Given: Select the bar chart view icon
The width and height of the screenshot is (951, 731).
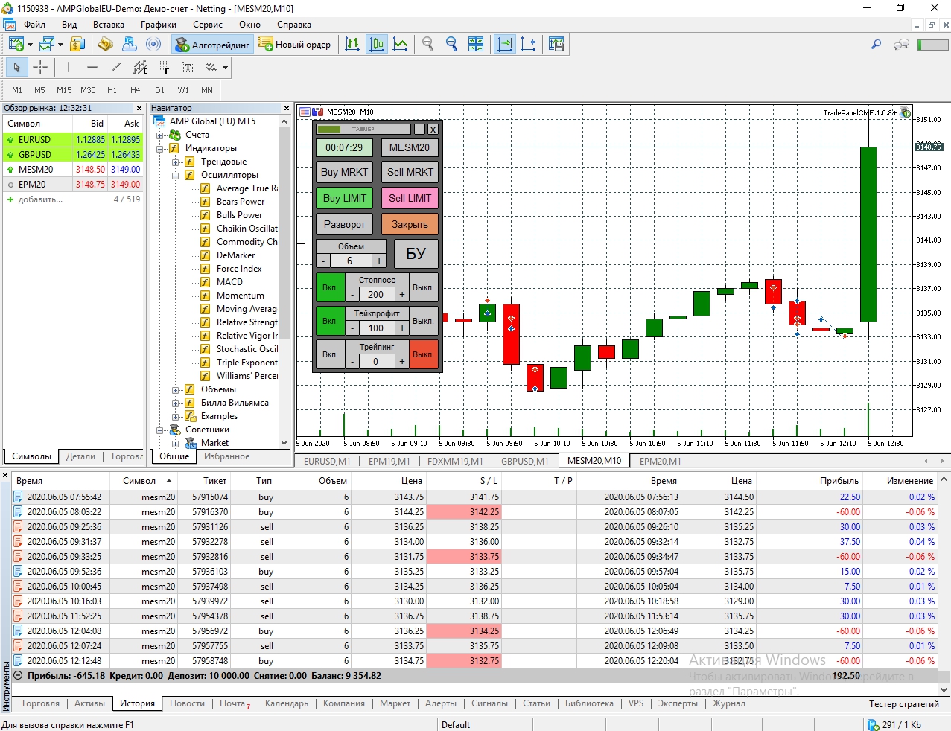Looking at the screenshot, I should coord(353,45).
